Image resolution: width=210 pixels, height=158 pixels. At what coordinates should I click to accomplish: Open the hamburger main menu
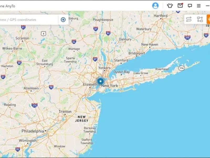point(199,6)
